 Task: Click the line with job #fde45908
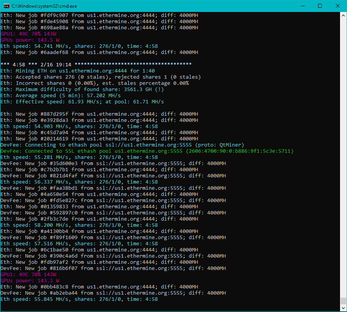[99, 22]
